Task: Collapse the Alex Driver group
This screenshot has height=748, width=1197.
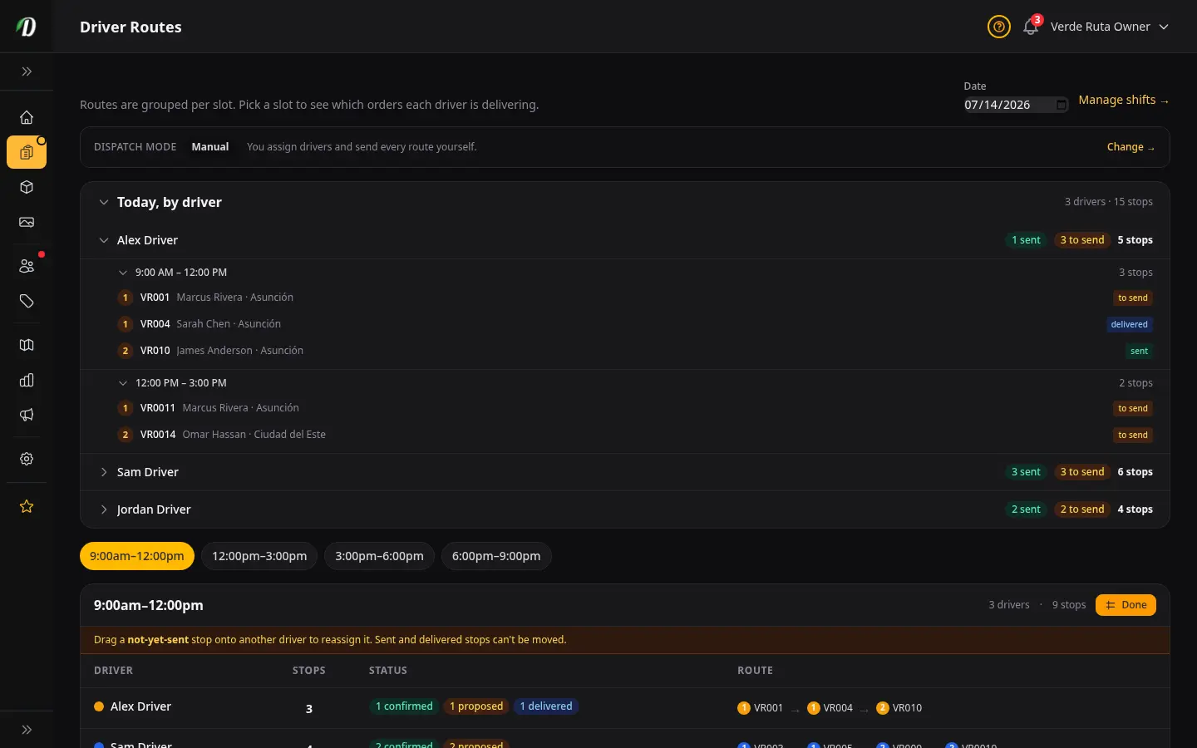Action: [104, 240]
